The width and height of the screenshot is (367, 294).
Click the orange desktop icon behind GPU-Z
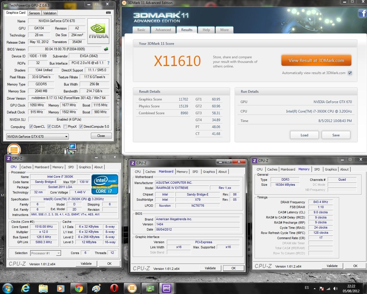pos(14,149)
